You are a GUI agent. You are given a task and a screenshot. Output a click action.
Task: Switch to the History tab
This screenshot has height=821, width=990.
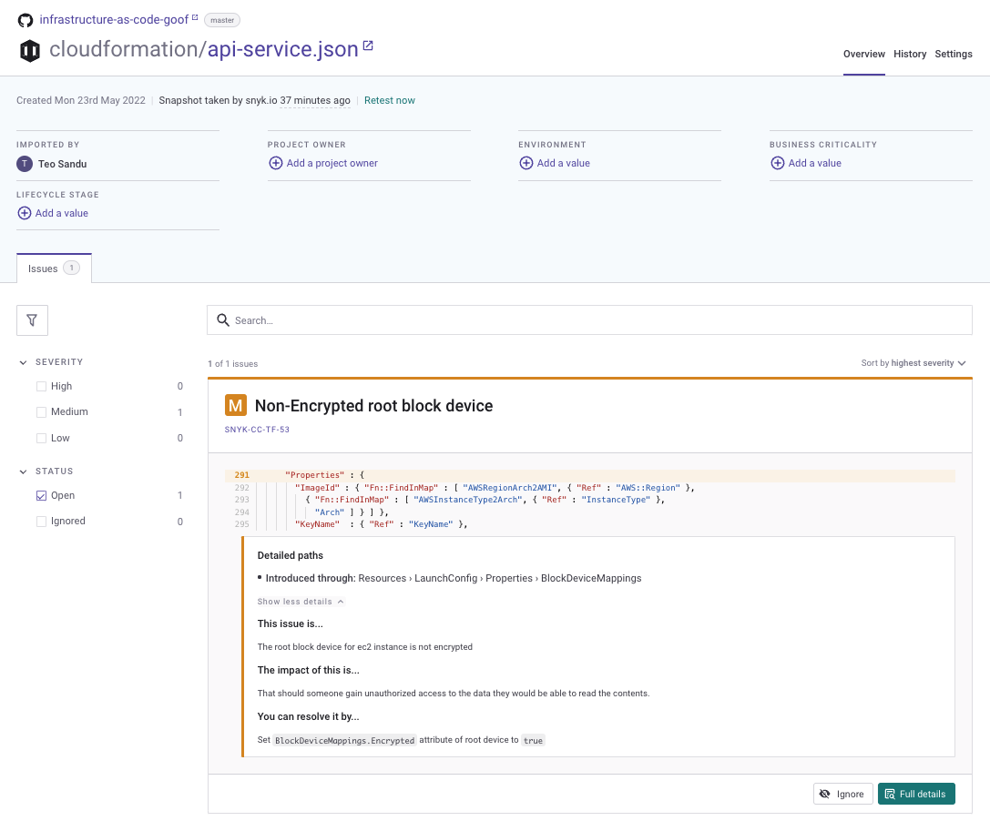tap(910, 54)
